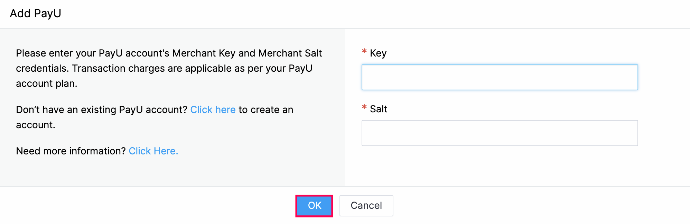Click the Salt field label
Viewport: 690px width, 224px height.
click(379, 109)
